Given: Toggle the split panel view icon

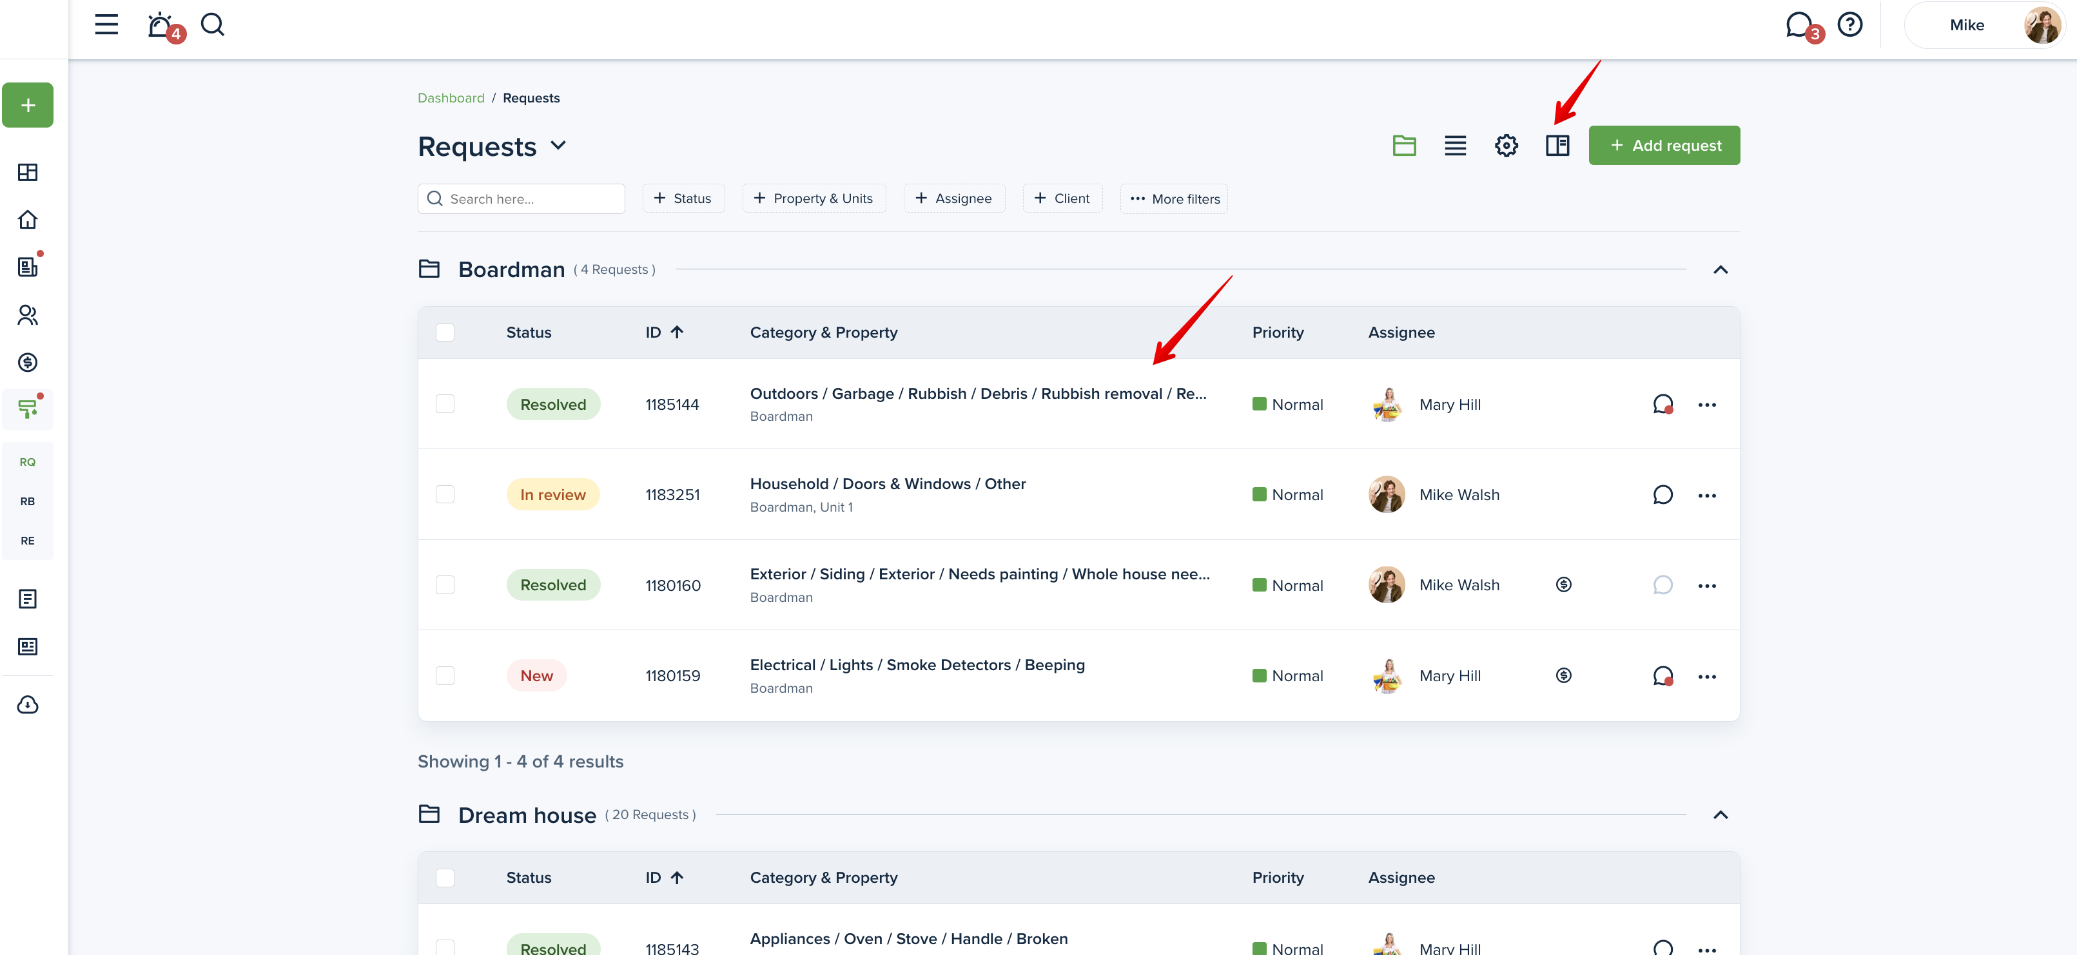Looking at the screenshot, I should click(1557, 146).
